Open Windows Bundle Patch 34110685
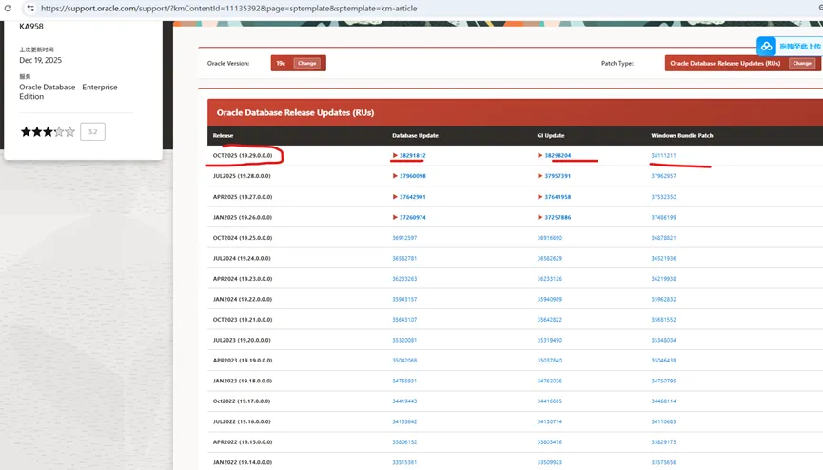 [x=663, y=421]
